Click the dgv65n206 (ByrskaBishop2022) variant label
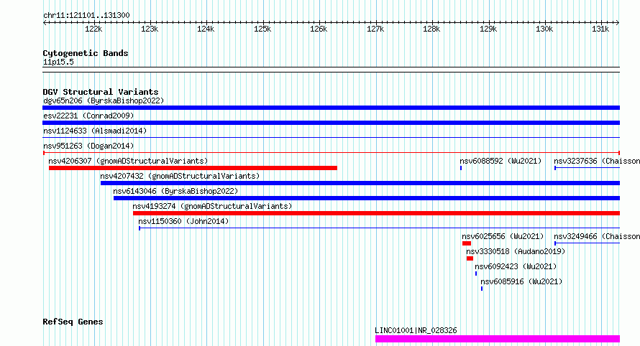This screenshot has height=346, width=640. pyautogui.click(x=104, y=100)
